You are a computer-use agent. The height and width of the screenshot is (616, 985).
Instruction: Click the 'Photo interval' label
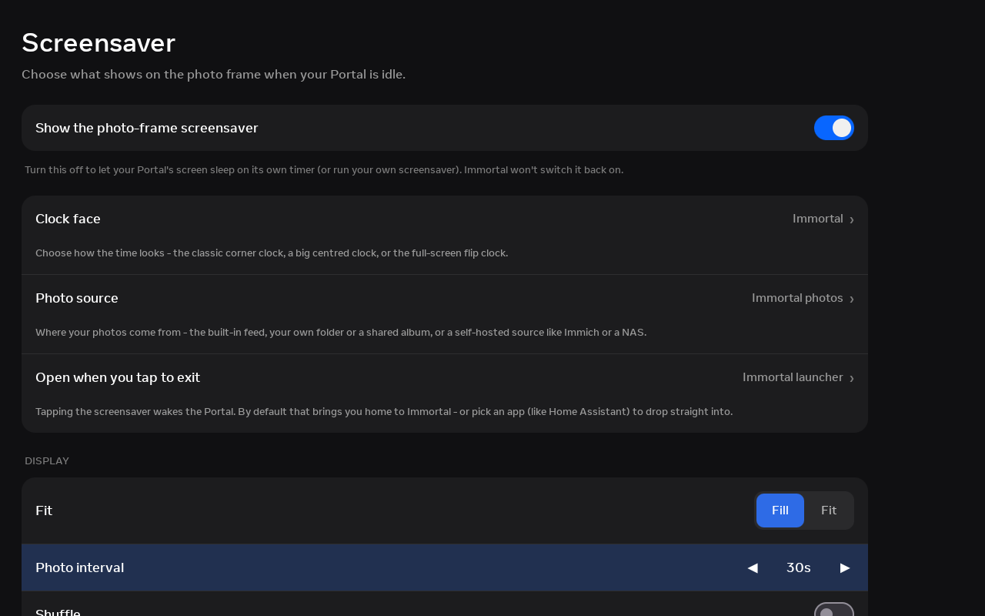(x=79, y=567)
